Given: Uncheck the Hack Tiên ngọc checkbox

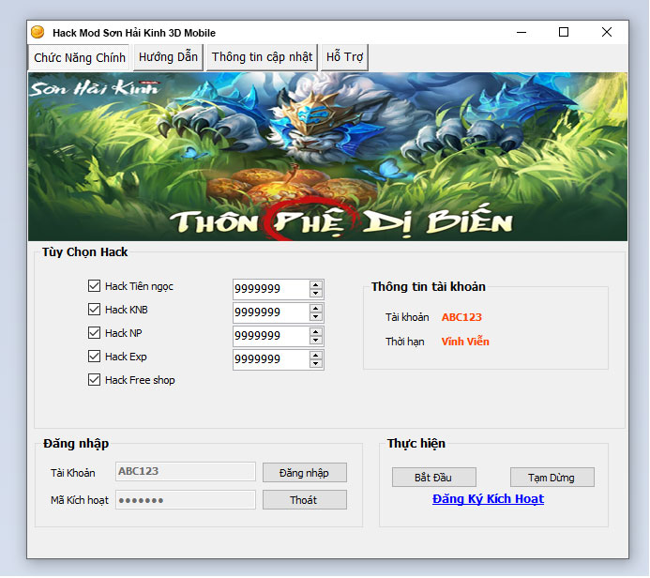Looking at the screenshot, I should (x=94, y=286).
